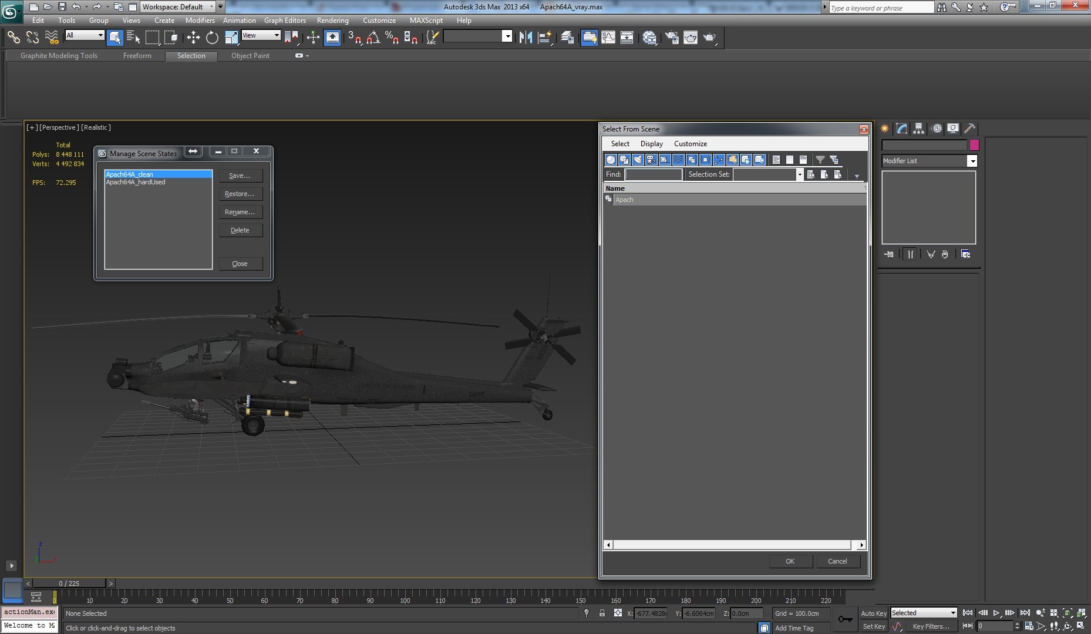Click the Mirror tool icon
The height and width of the screenshot is (634, 1091).
(x=526, y=38)
